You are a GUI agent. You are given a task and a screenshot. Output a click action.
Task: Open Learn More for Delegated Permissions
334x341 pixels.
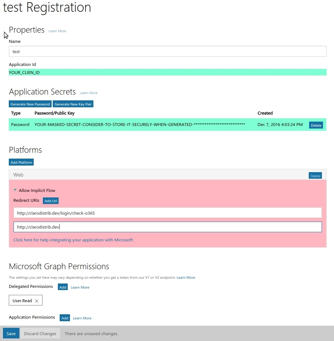[80, 288]
